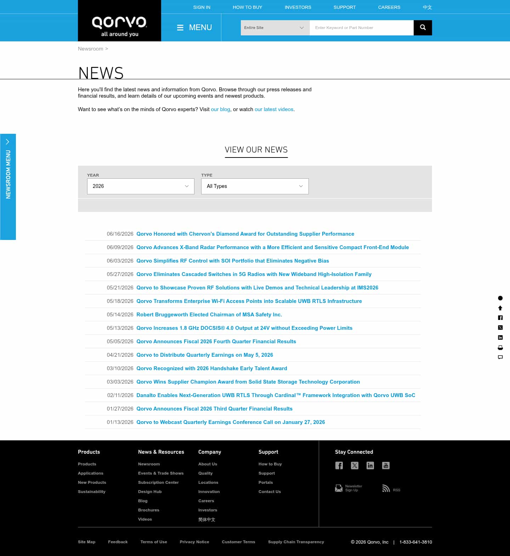Image resolution: width=510 pixels, height=556 pixels.
Task: Follow the 'our latest videos' link
Action: [x=274, y=109]
